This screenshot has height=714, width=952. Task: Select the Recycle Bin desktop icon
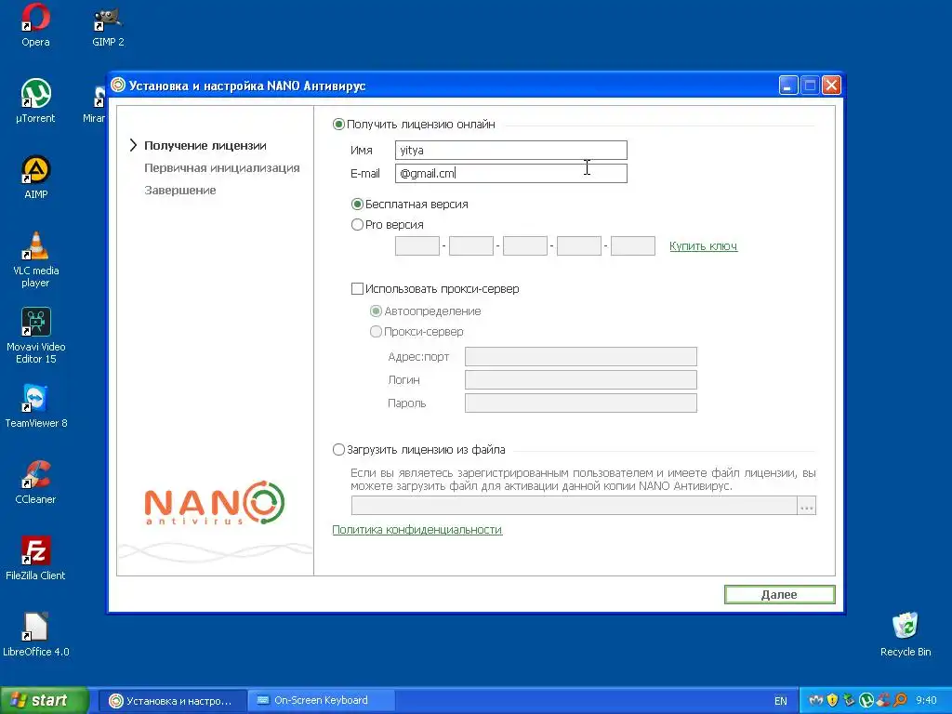[x=906, y=635]
